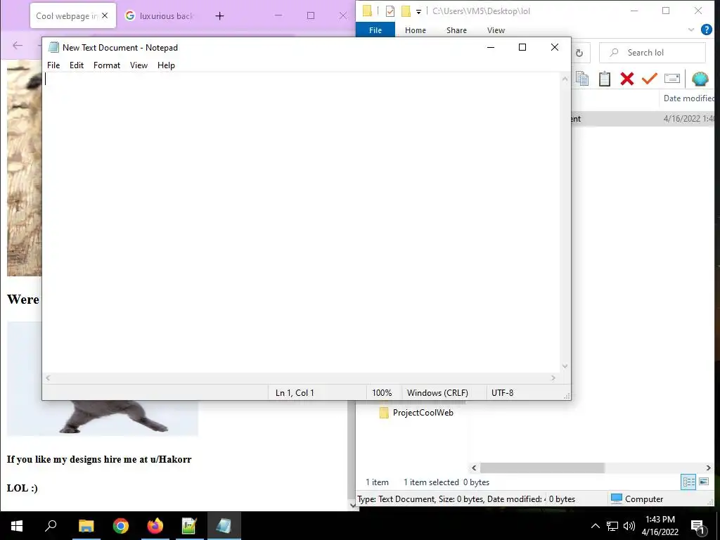This screenshot has height=540, width=720.
Task: Open Explorer's View ribbon tab
Action: [496, 30]
